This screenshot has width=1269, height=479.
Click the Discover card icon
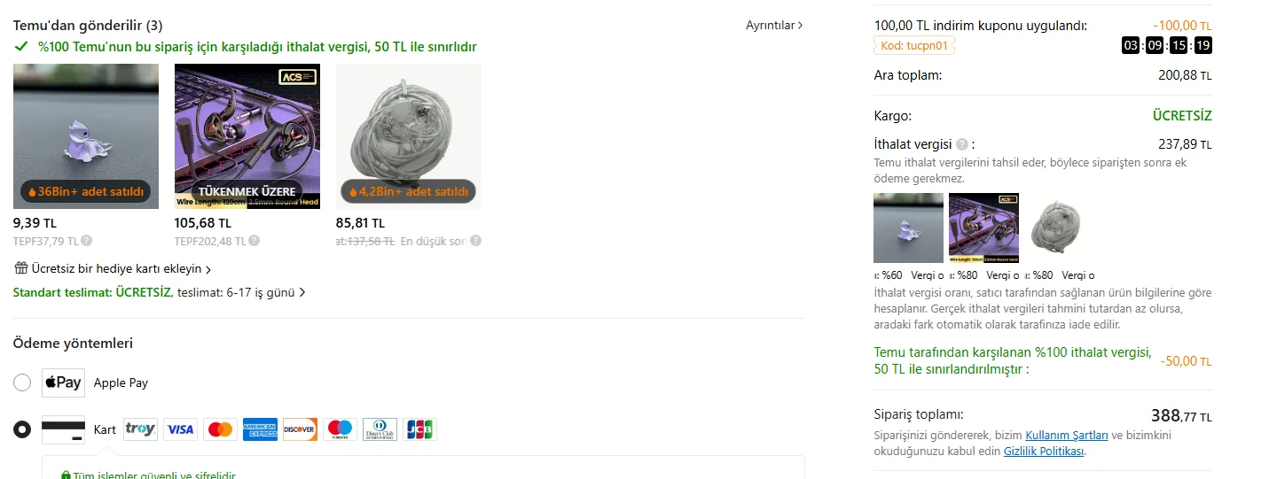point(300,429)
